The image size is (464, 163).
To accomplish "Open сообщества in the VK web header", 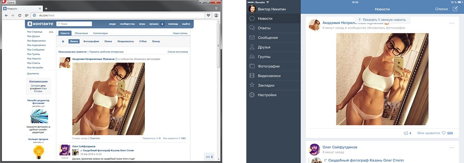I will [x=127, y=24].
